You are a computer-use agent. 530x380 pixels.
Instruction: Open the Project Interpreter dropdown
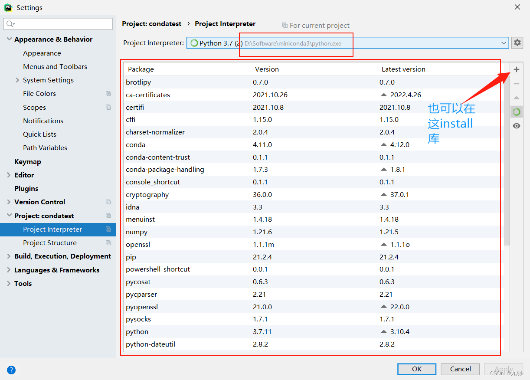(x=347, y=43)
